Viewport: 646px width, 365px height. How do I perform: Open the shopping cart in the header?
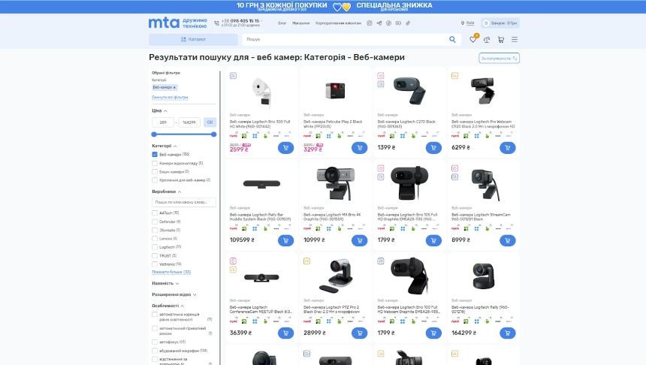click(500, 40)
